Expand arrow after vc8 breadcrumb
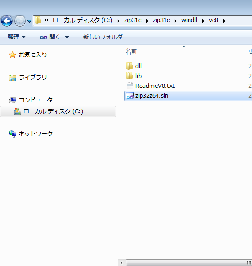 [224, 21]
